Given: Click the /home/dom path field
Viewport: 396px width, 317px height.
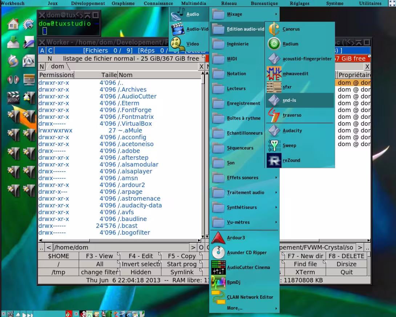Looking at the screenshot, I should point(121,248).
